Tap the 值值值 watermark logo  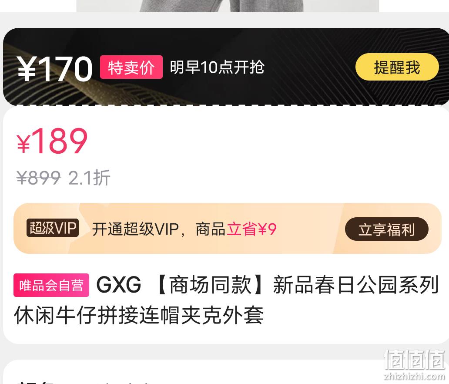point(414,360)
